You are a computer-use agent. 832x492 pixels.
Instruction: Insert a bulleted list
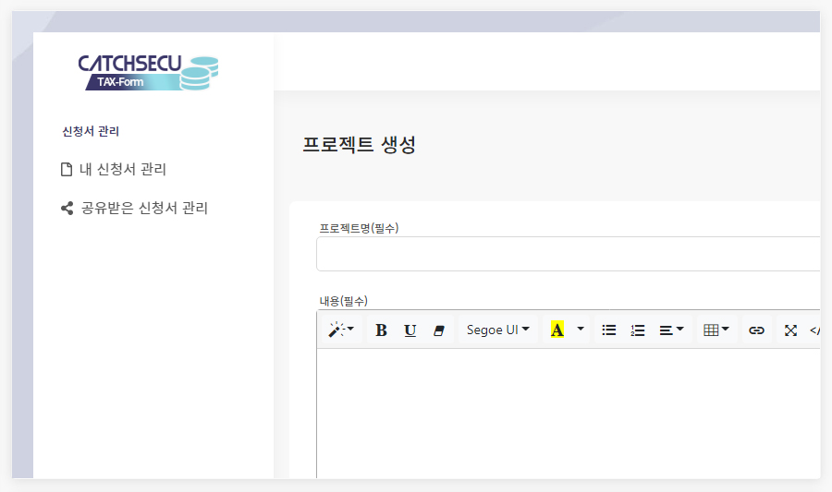609,330
